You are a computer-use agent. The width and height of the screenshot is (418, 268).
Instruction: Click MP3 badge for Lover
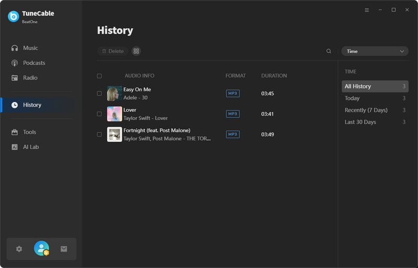(233, 114)
